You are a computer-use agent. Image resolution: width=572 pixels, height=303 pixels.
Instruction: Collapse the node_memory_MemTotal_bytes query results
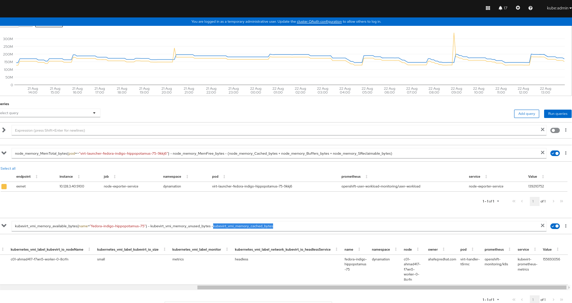[4, 153]
